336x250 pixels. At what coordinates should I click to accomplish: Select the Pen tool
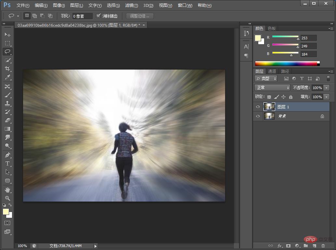tap(7, 155)
